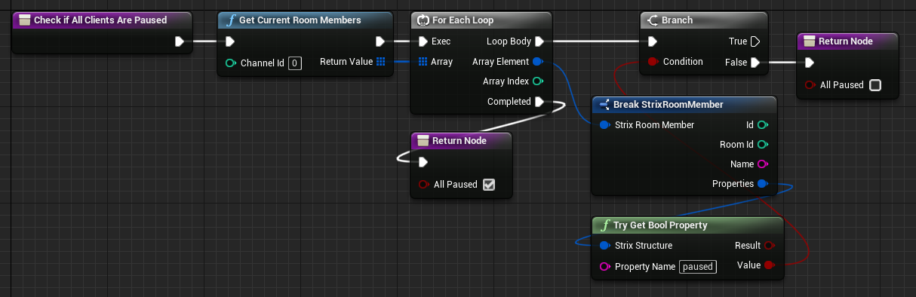Click the For Each Loop Array input pin
Screen dimensions: 916x297
(423, 62)
